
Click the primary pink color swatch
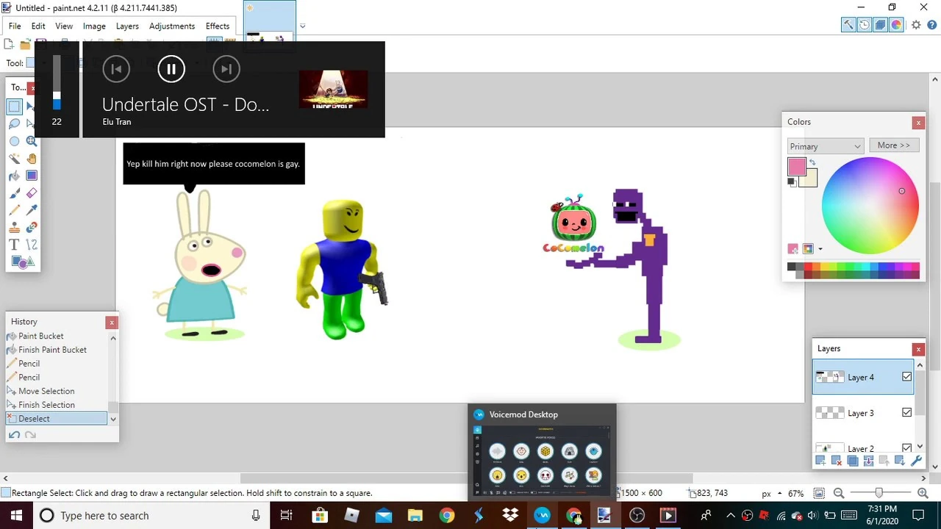pos(796,167)
